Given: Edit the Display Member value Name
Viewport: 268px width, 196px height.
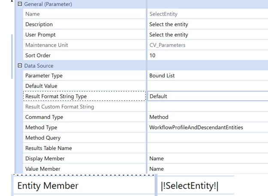Looking at the screenshot, I should 208,158.
